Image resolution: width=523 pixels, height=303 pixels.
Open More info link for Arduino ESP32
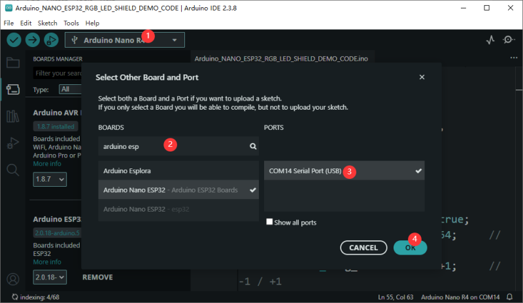[47, 262]
